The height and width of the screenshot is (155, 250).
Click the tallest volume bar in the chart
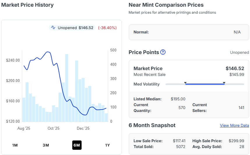[67, 87]
